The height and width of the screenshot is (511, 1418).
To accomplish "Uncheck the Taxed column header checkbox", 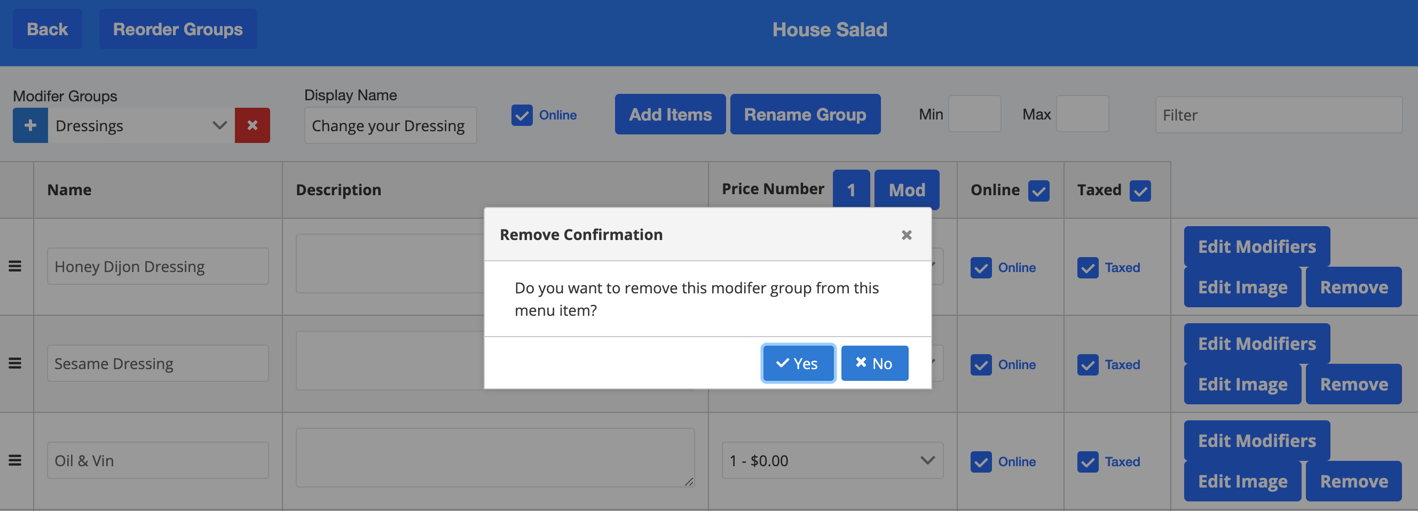I will 1139,190.
